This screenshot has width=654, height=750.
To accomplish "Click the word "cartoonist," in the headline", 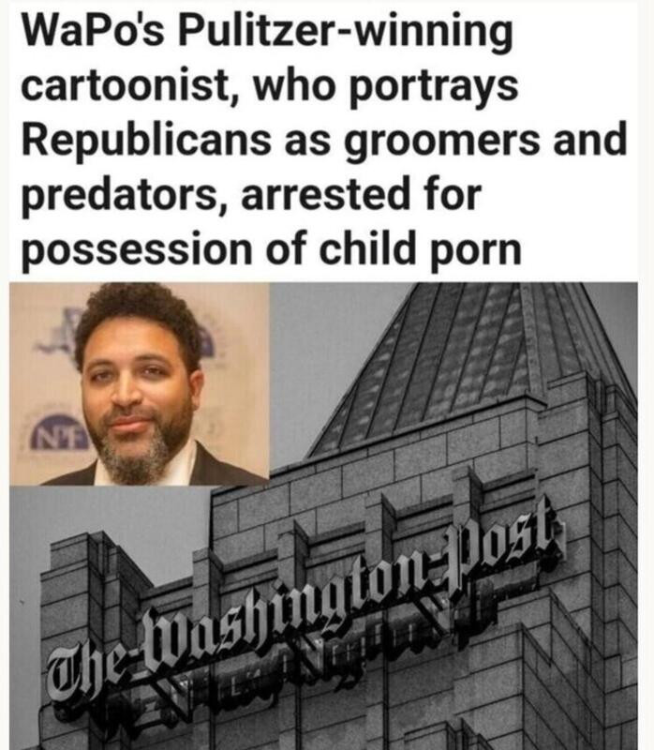I will click(x=128, y=86).
